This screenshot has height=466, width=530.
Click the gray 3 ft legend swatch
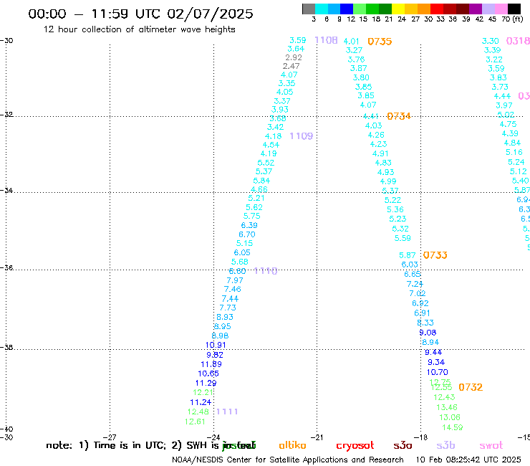(309, 9)
